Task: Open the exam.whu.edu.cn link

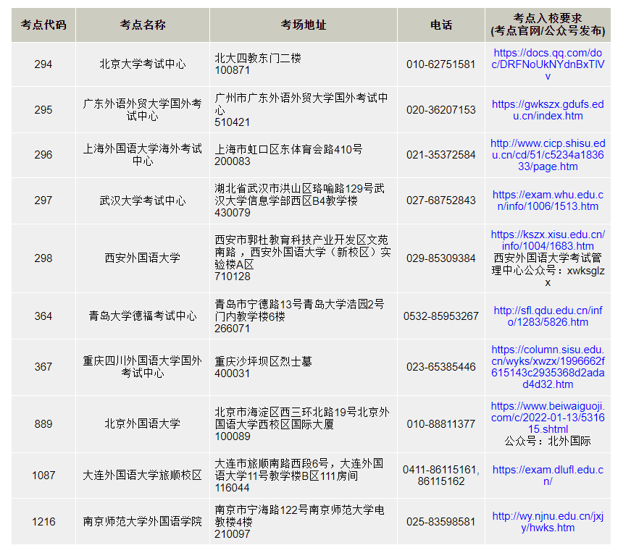Action: point(548,200)
